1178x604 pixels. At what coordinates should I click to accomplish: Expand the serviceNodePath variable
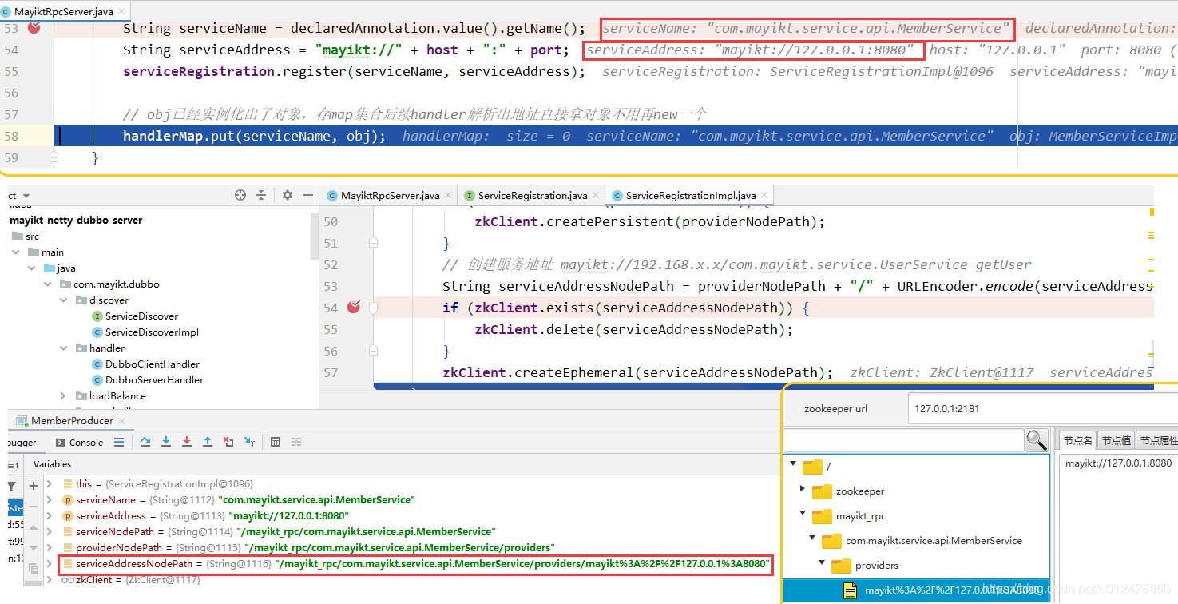click(50, 532)
